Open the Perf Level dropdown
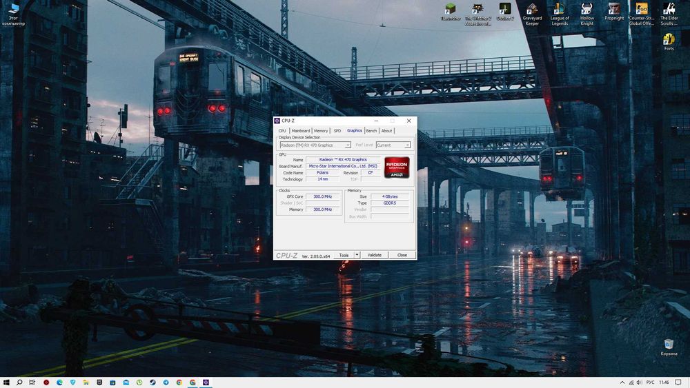 tap(393, 145)
